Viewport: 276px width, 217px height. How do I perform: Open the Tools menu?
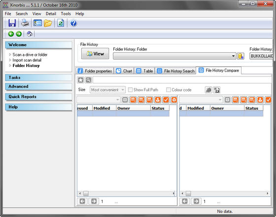pyautogui.click(x=66, y=14)
